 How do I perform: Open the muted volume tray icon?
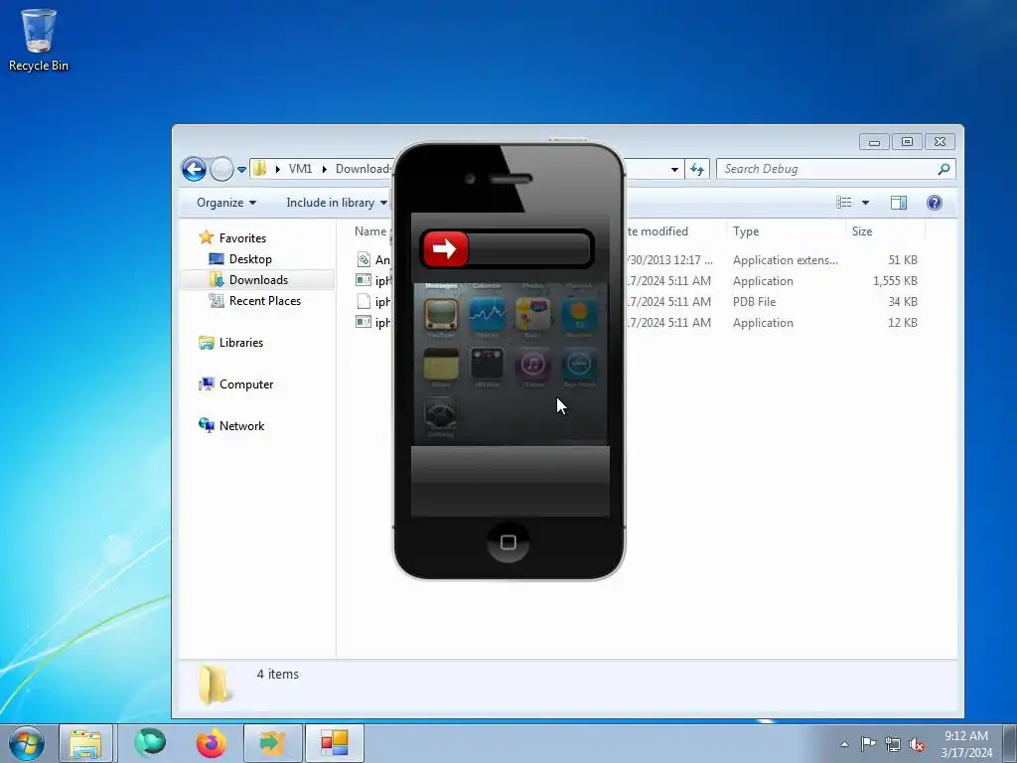pos(917,745)
